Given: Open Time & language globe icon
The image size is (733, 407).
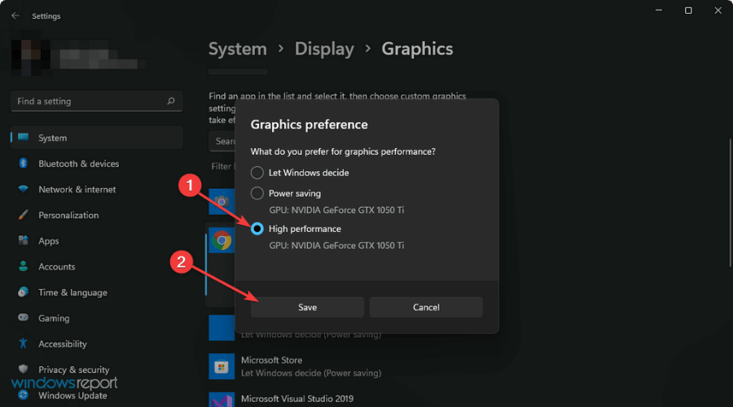Looking at the screenshot, I should pyautogui.click(x=23, y=291).
